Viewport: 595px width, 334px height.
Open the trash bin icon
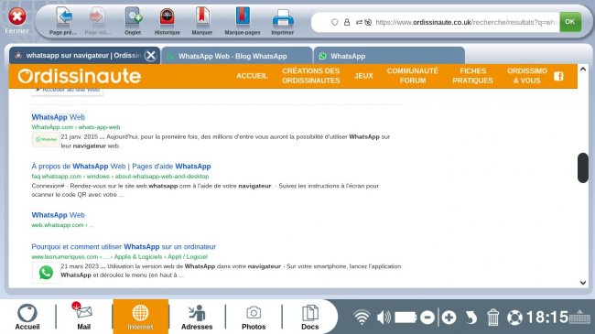tap(492, 318)
